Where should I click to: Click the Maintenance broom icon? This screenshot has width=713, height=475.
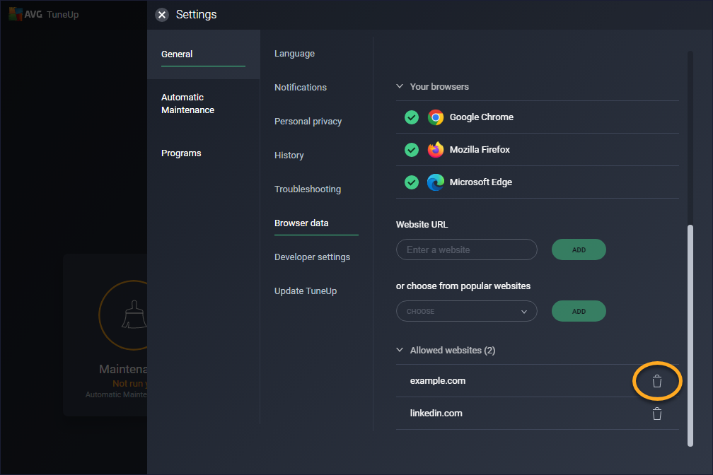tap(134, 315)
